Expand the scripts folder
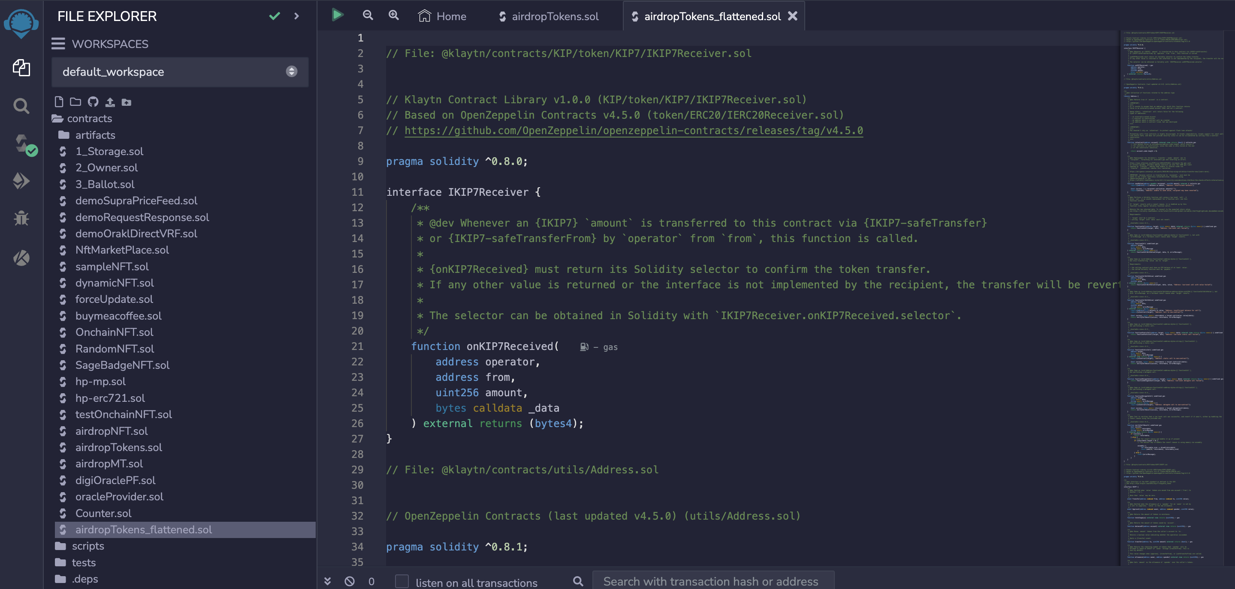The image size is (1235, 589). 88,546
